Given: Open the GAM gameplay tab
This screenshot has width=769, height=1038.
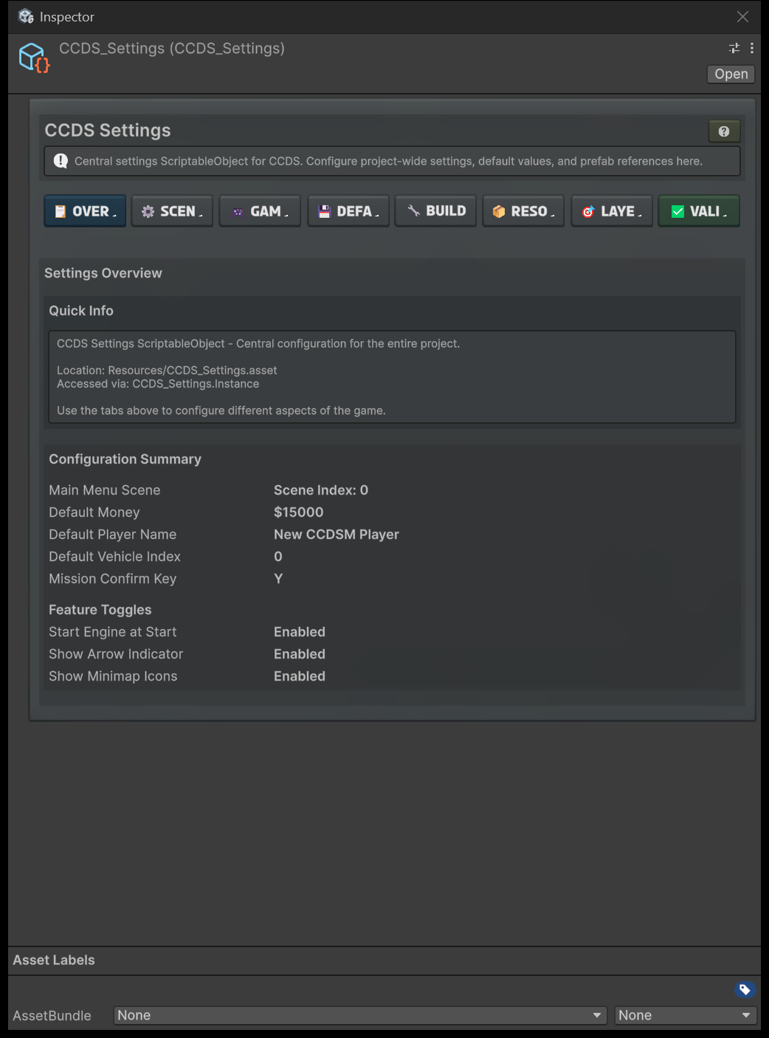Looking at the screenshot, I should click(260, 211).
